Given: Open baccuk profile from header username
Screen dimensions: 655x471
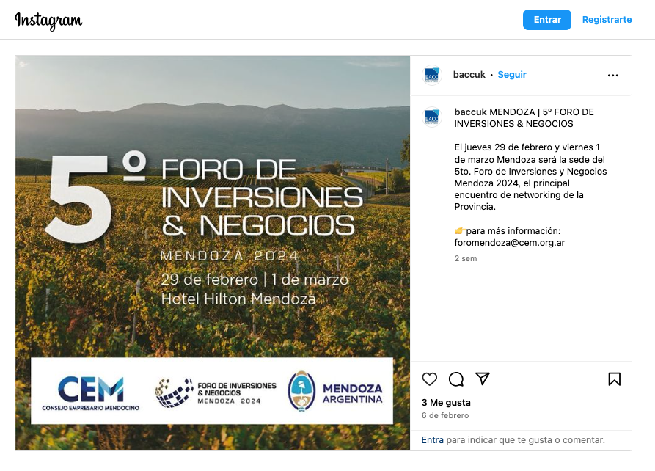Looking at the screenshot, I should click(469, 75).
